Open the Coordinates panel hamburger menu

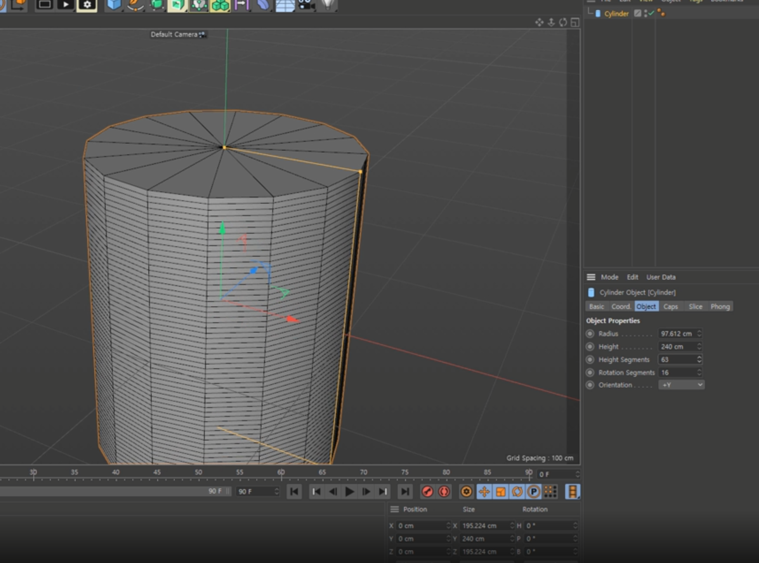[x=394, y=509]
